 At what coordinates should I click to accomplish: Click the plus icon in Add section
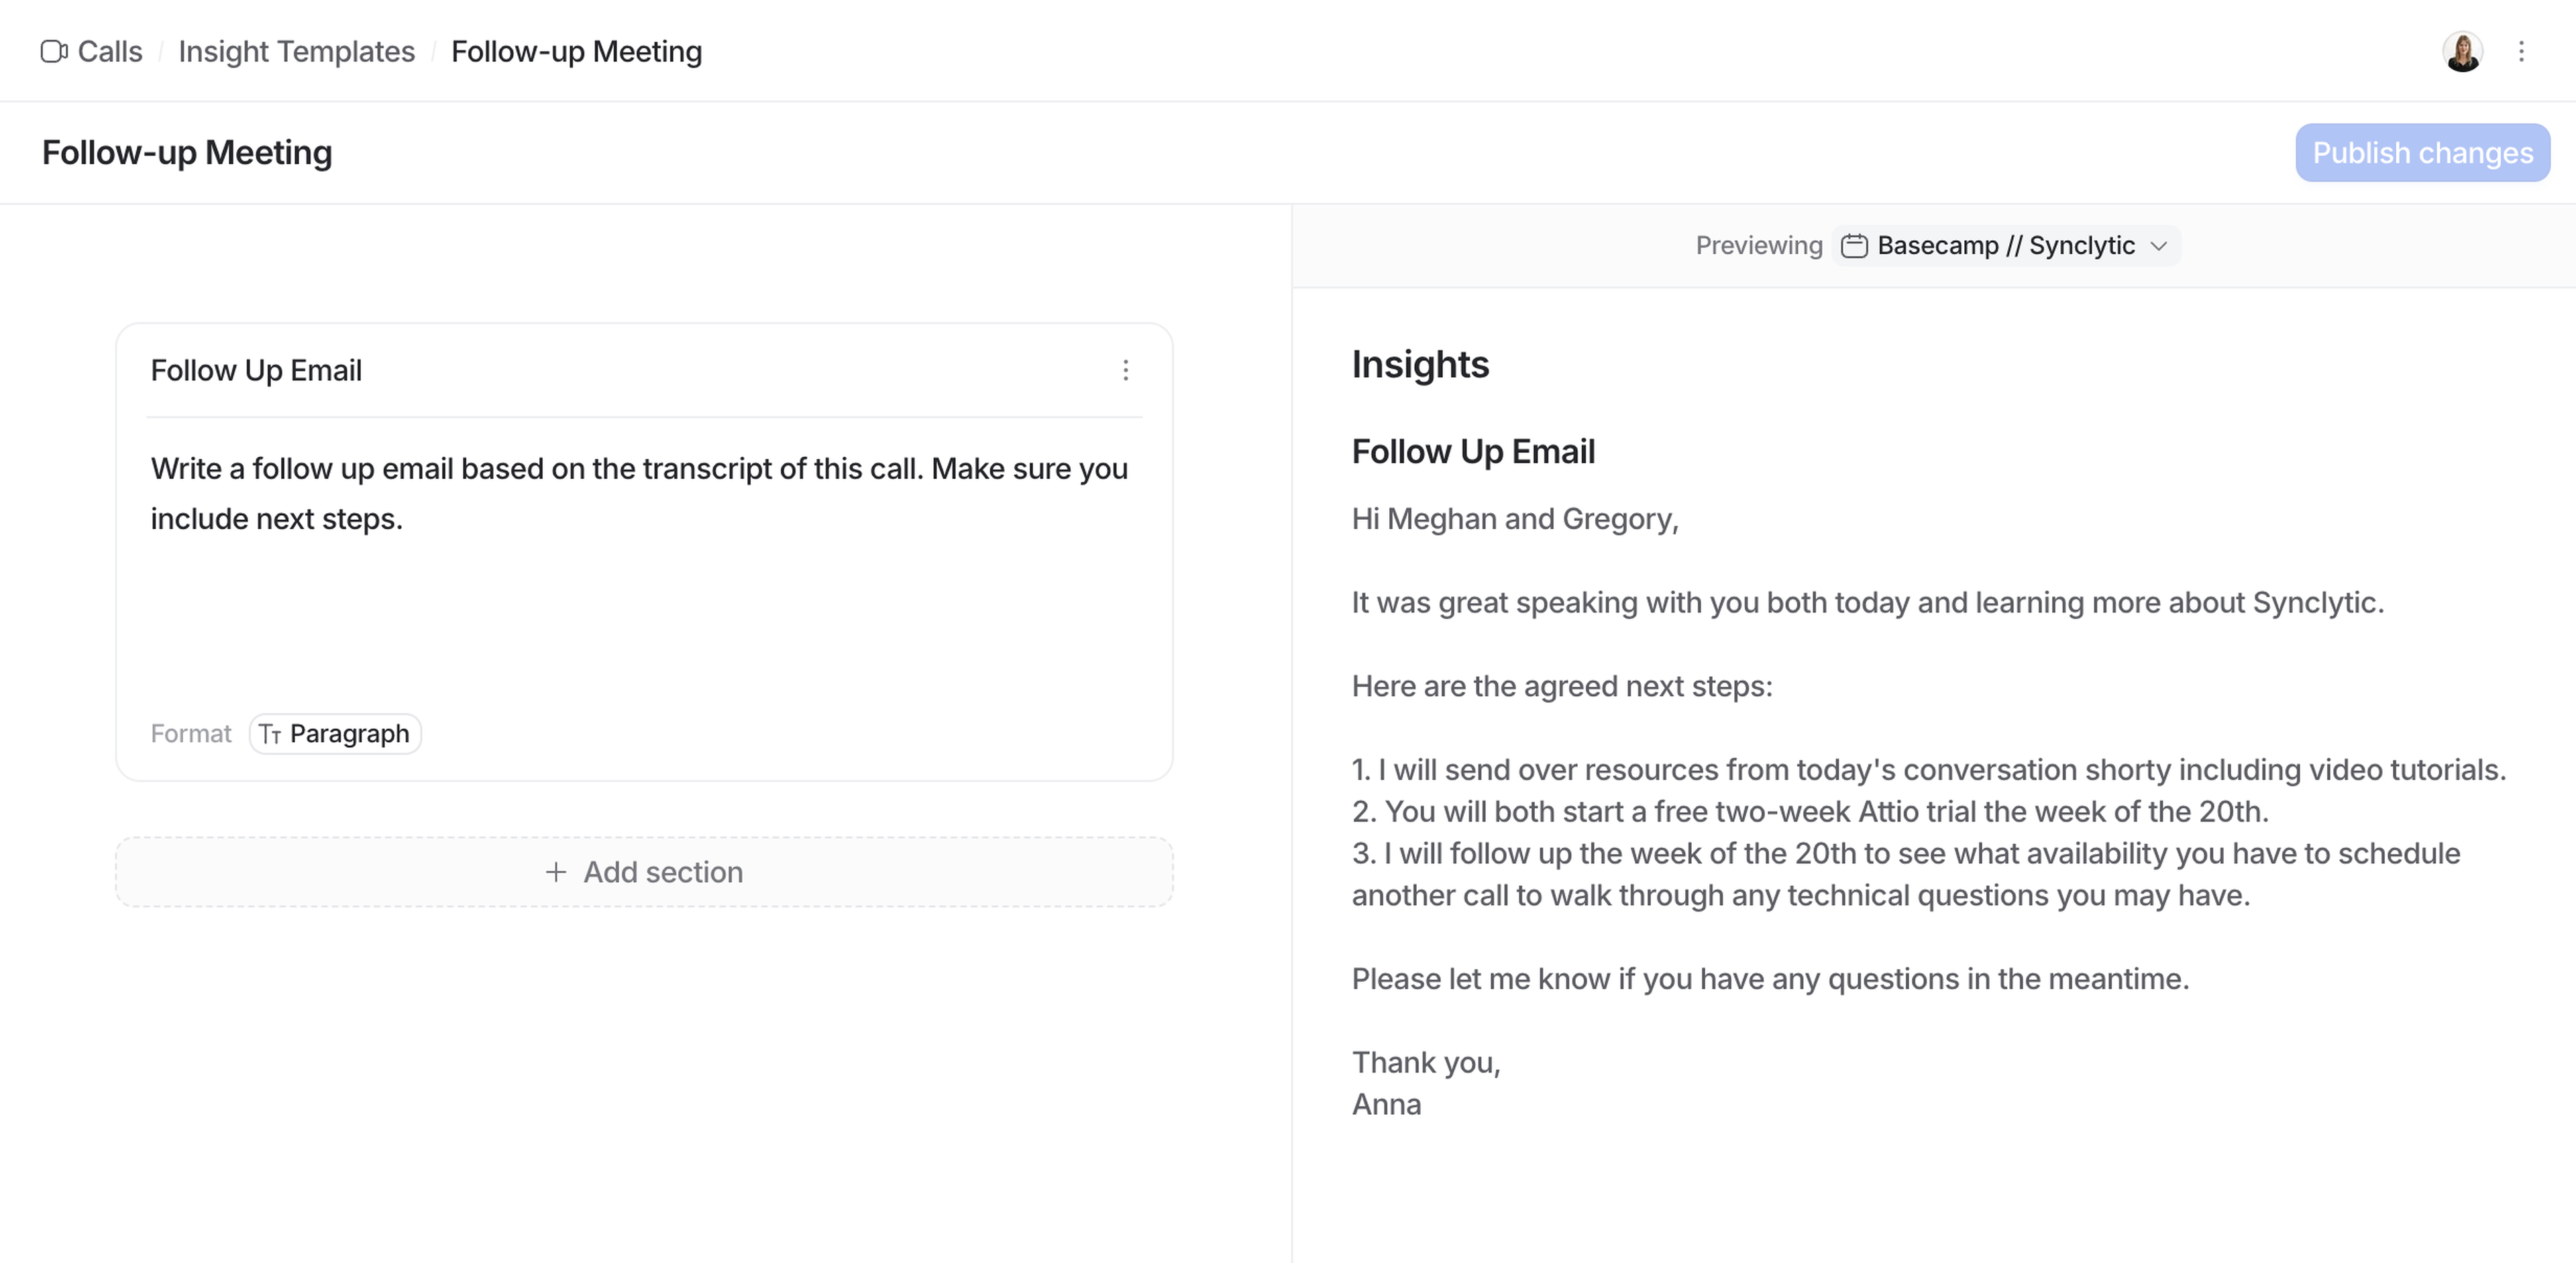pyautogui.click(x=556, y=873)
